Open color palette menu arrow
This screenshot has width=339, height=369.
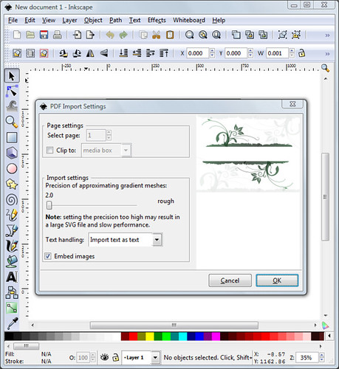click(x=329, y=336)
